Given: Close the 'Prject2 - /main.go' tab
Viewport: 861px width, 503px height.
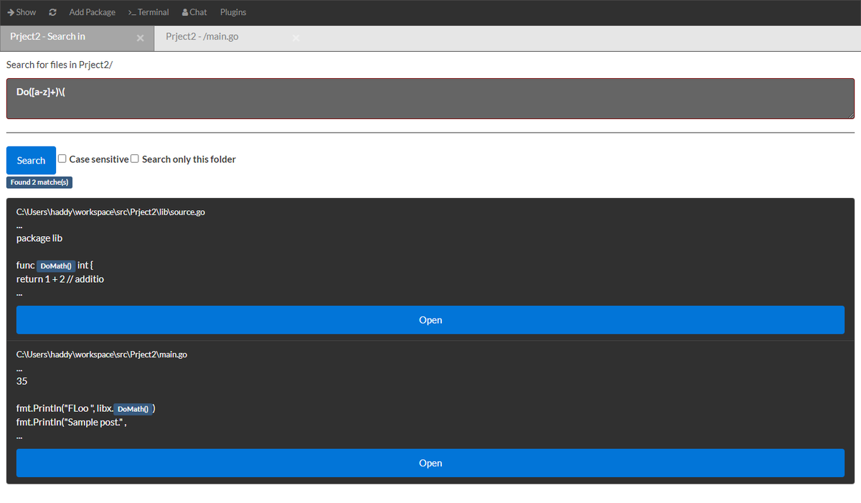Looking at the screenshot, I should [x=296, y=38].
